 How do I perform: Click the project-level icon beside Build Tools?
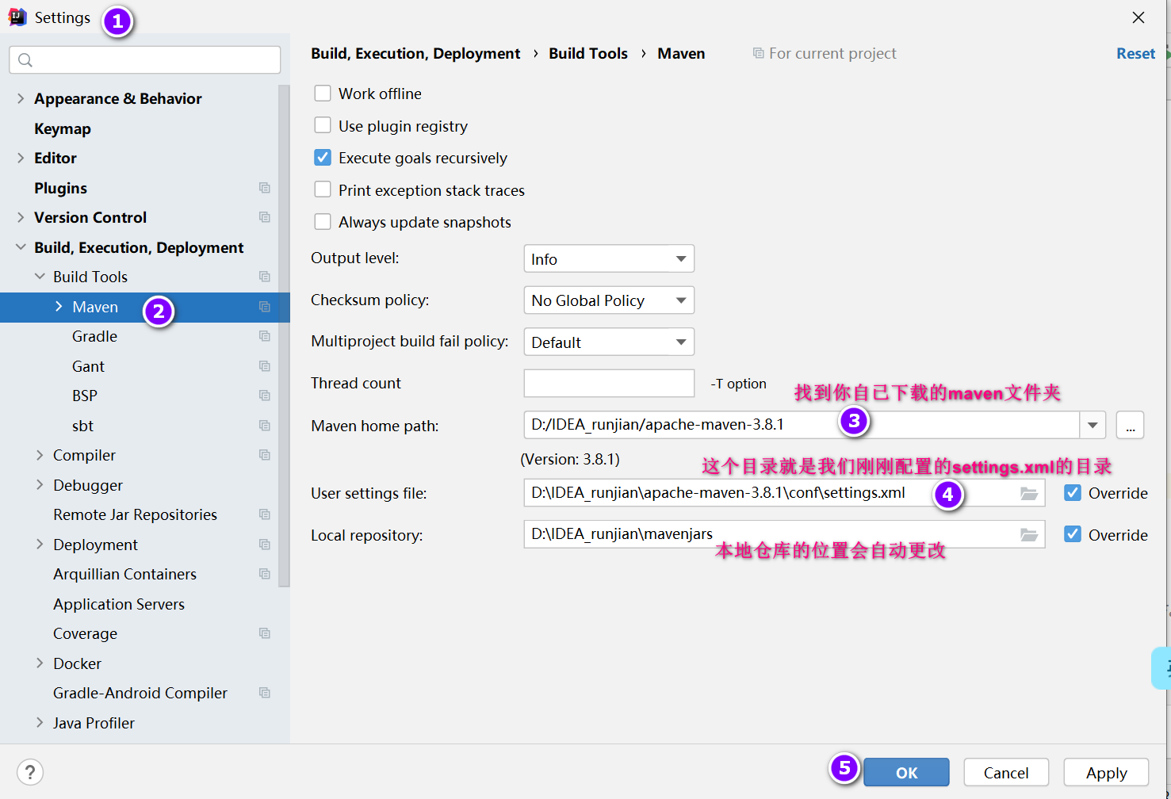(265, 277)
